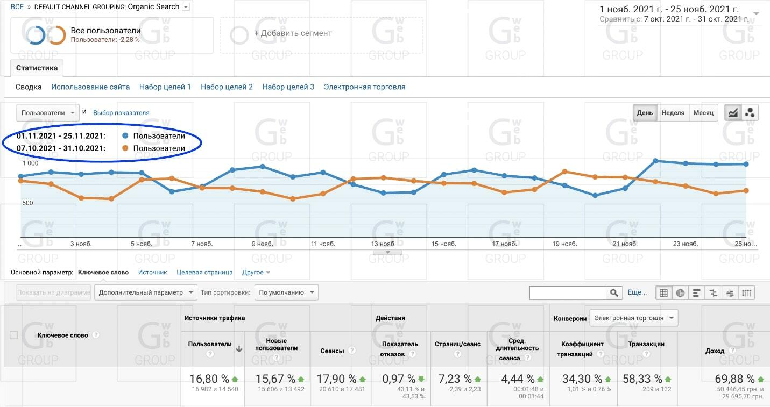Screen dimensions: 770x407
Task: Open help tooltip for Ключевое слово column
Action: pyautogui.click(x=96, y=335)
